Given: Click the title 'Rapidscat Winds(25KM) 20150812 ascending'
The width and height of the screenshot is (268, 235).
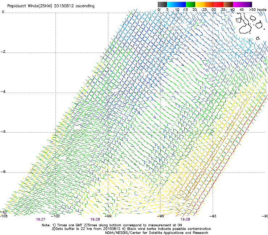Looking at the screenshot, I should tap(51, 6).
